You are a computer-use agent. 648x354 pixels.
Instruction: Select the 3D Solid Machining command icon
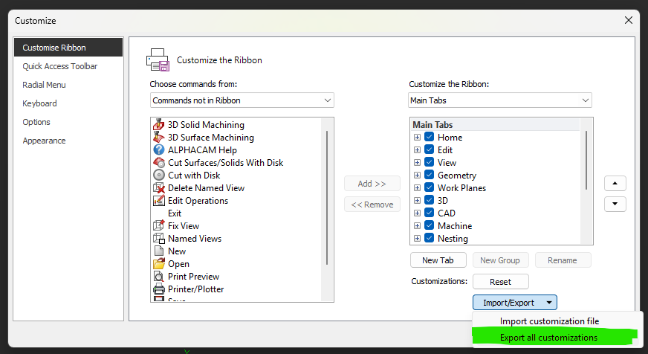(158, 125)
